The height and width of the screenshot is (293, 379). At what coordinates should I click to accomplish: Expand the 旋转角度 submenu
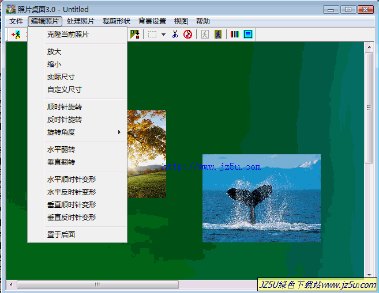(77, 132)
